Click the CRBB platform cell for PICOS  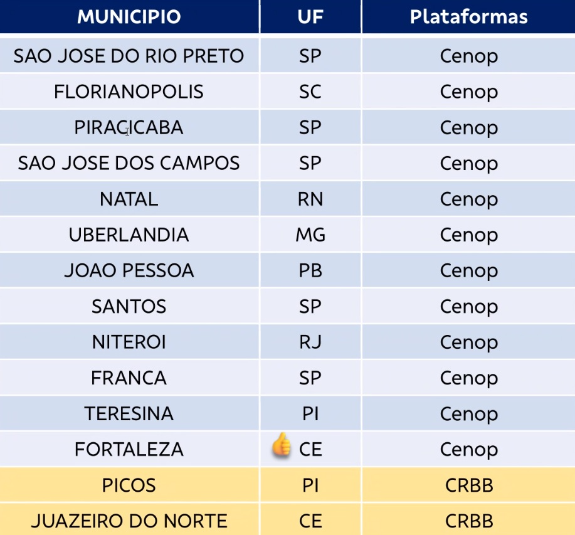tap(468, 485)
